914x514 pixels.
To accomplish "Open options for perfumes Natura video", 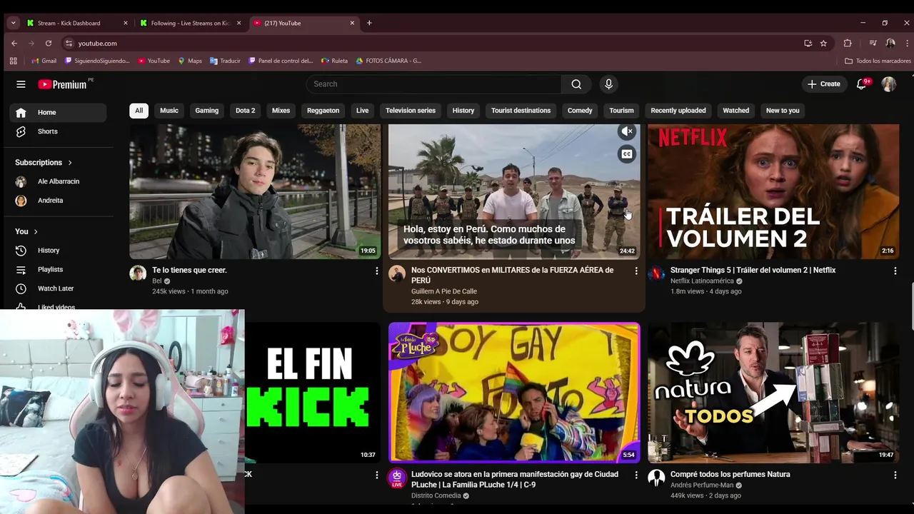I will click(x=895, y=475).
